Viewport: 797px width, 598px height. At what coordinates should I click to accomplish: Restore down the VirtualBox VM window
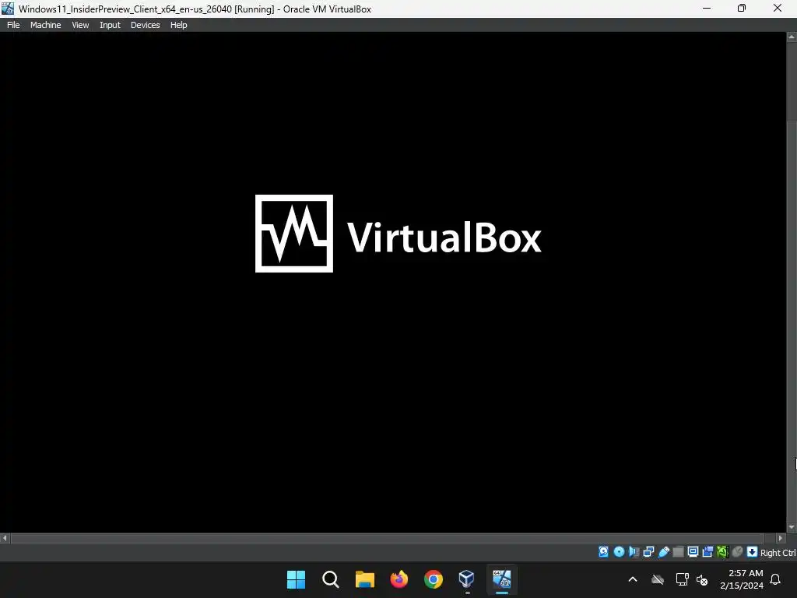coord(742,8)
